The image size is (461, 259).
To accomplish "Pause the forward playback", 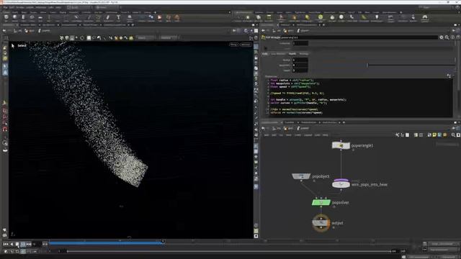I will (x=23, y=244).
